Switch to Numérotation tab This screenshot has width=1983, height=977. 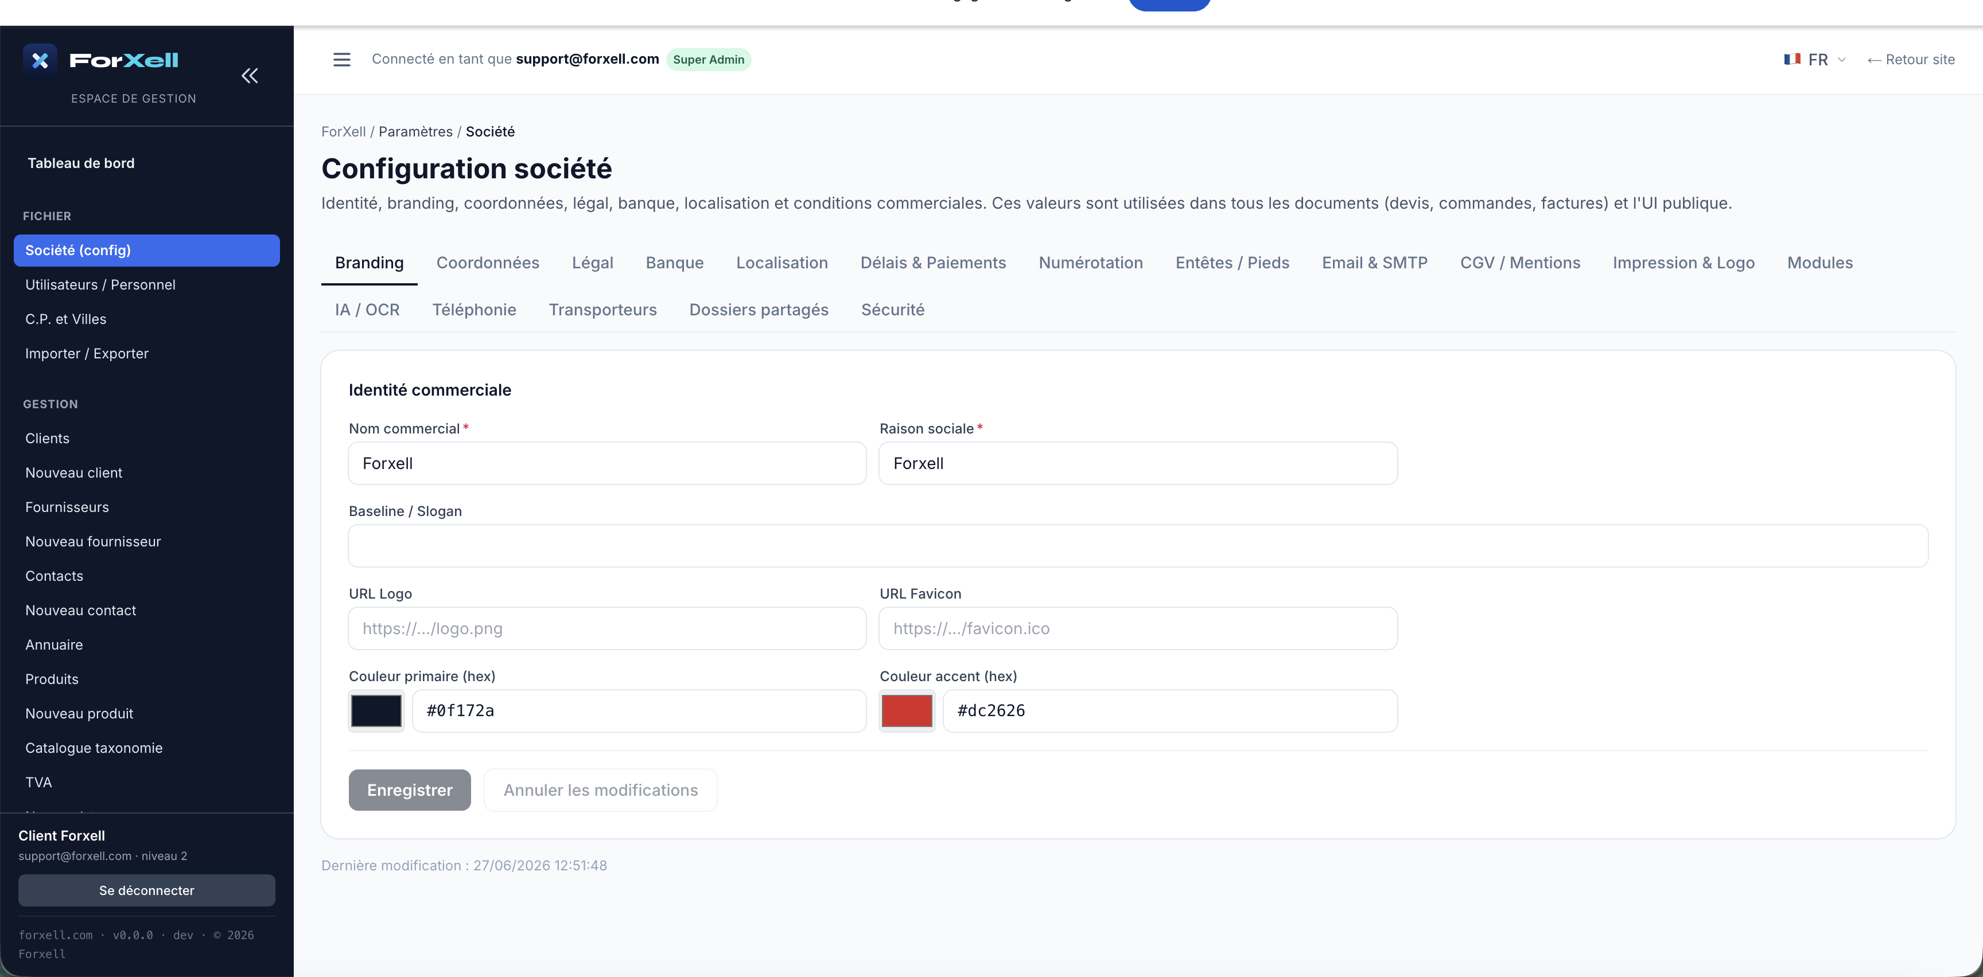[x=1091, y=263]
